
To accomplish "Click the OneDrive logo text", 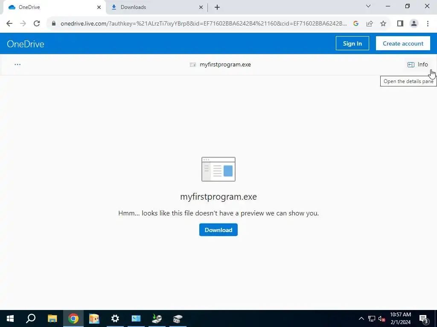I will click(x=25, y=44).
